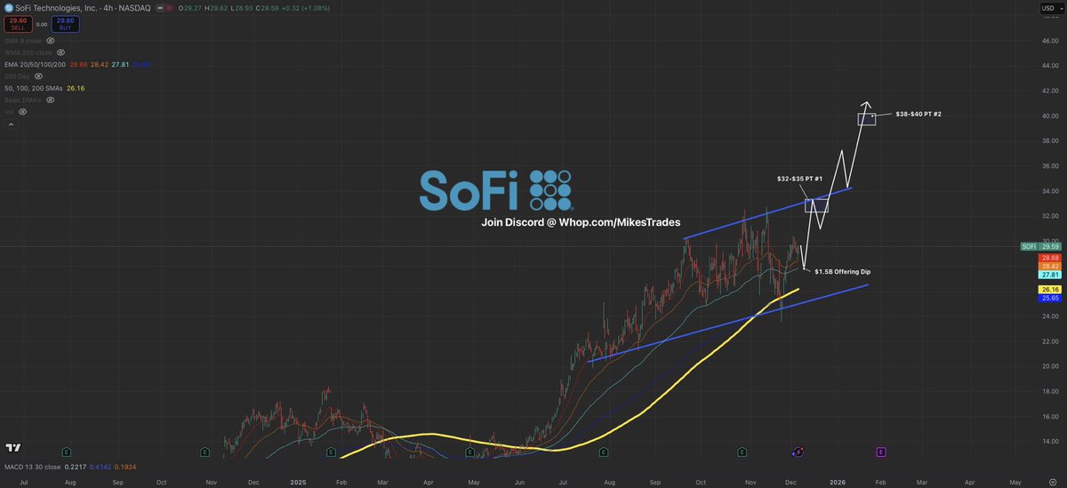Click the market status flag icons after NASDAQ
This screenshot has height=488, width=1067.
coord(165,8)
